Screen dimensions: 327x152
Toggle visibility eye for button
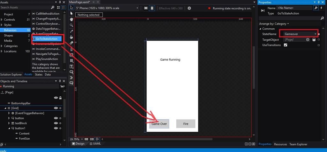(56, 118)
